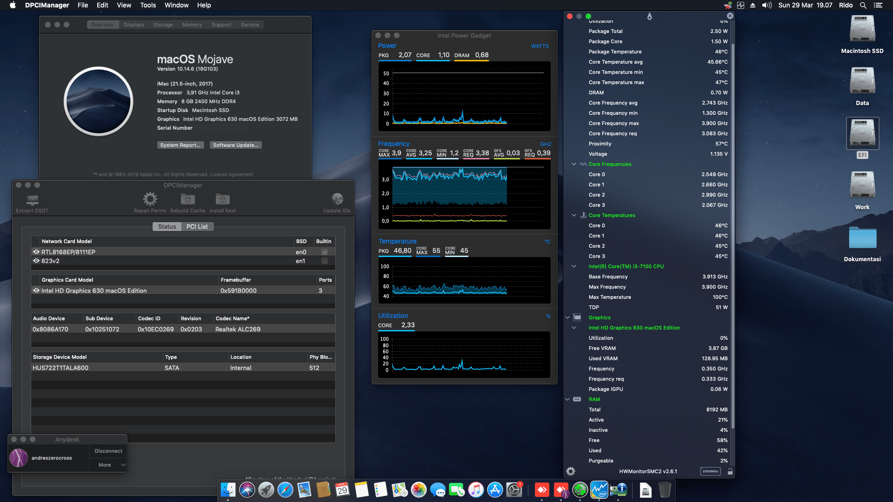This screenshot has width=893, height=502.
Task: Select the Dokumentasi folder on desktop
Action: coord(862,244)
